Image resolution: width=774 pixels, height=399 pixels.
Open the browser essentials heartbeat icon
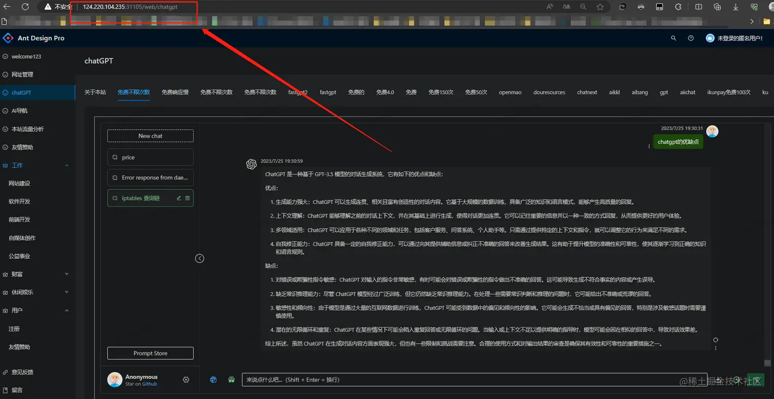click(x=754, y=7)
